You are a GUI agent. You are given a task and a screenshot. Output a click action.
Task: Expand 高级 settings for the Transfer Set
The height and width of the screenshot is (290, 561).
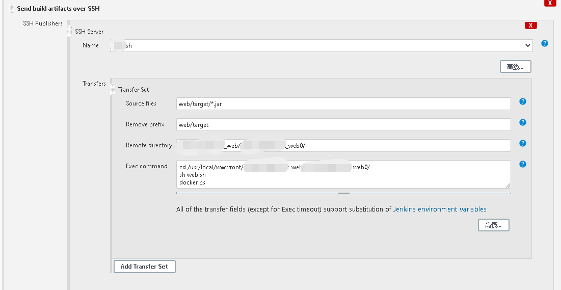[493, 225]
